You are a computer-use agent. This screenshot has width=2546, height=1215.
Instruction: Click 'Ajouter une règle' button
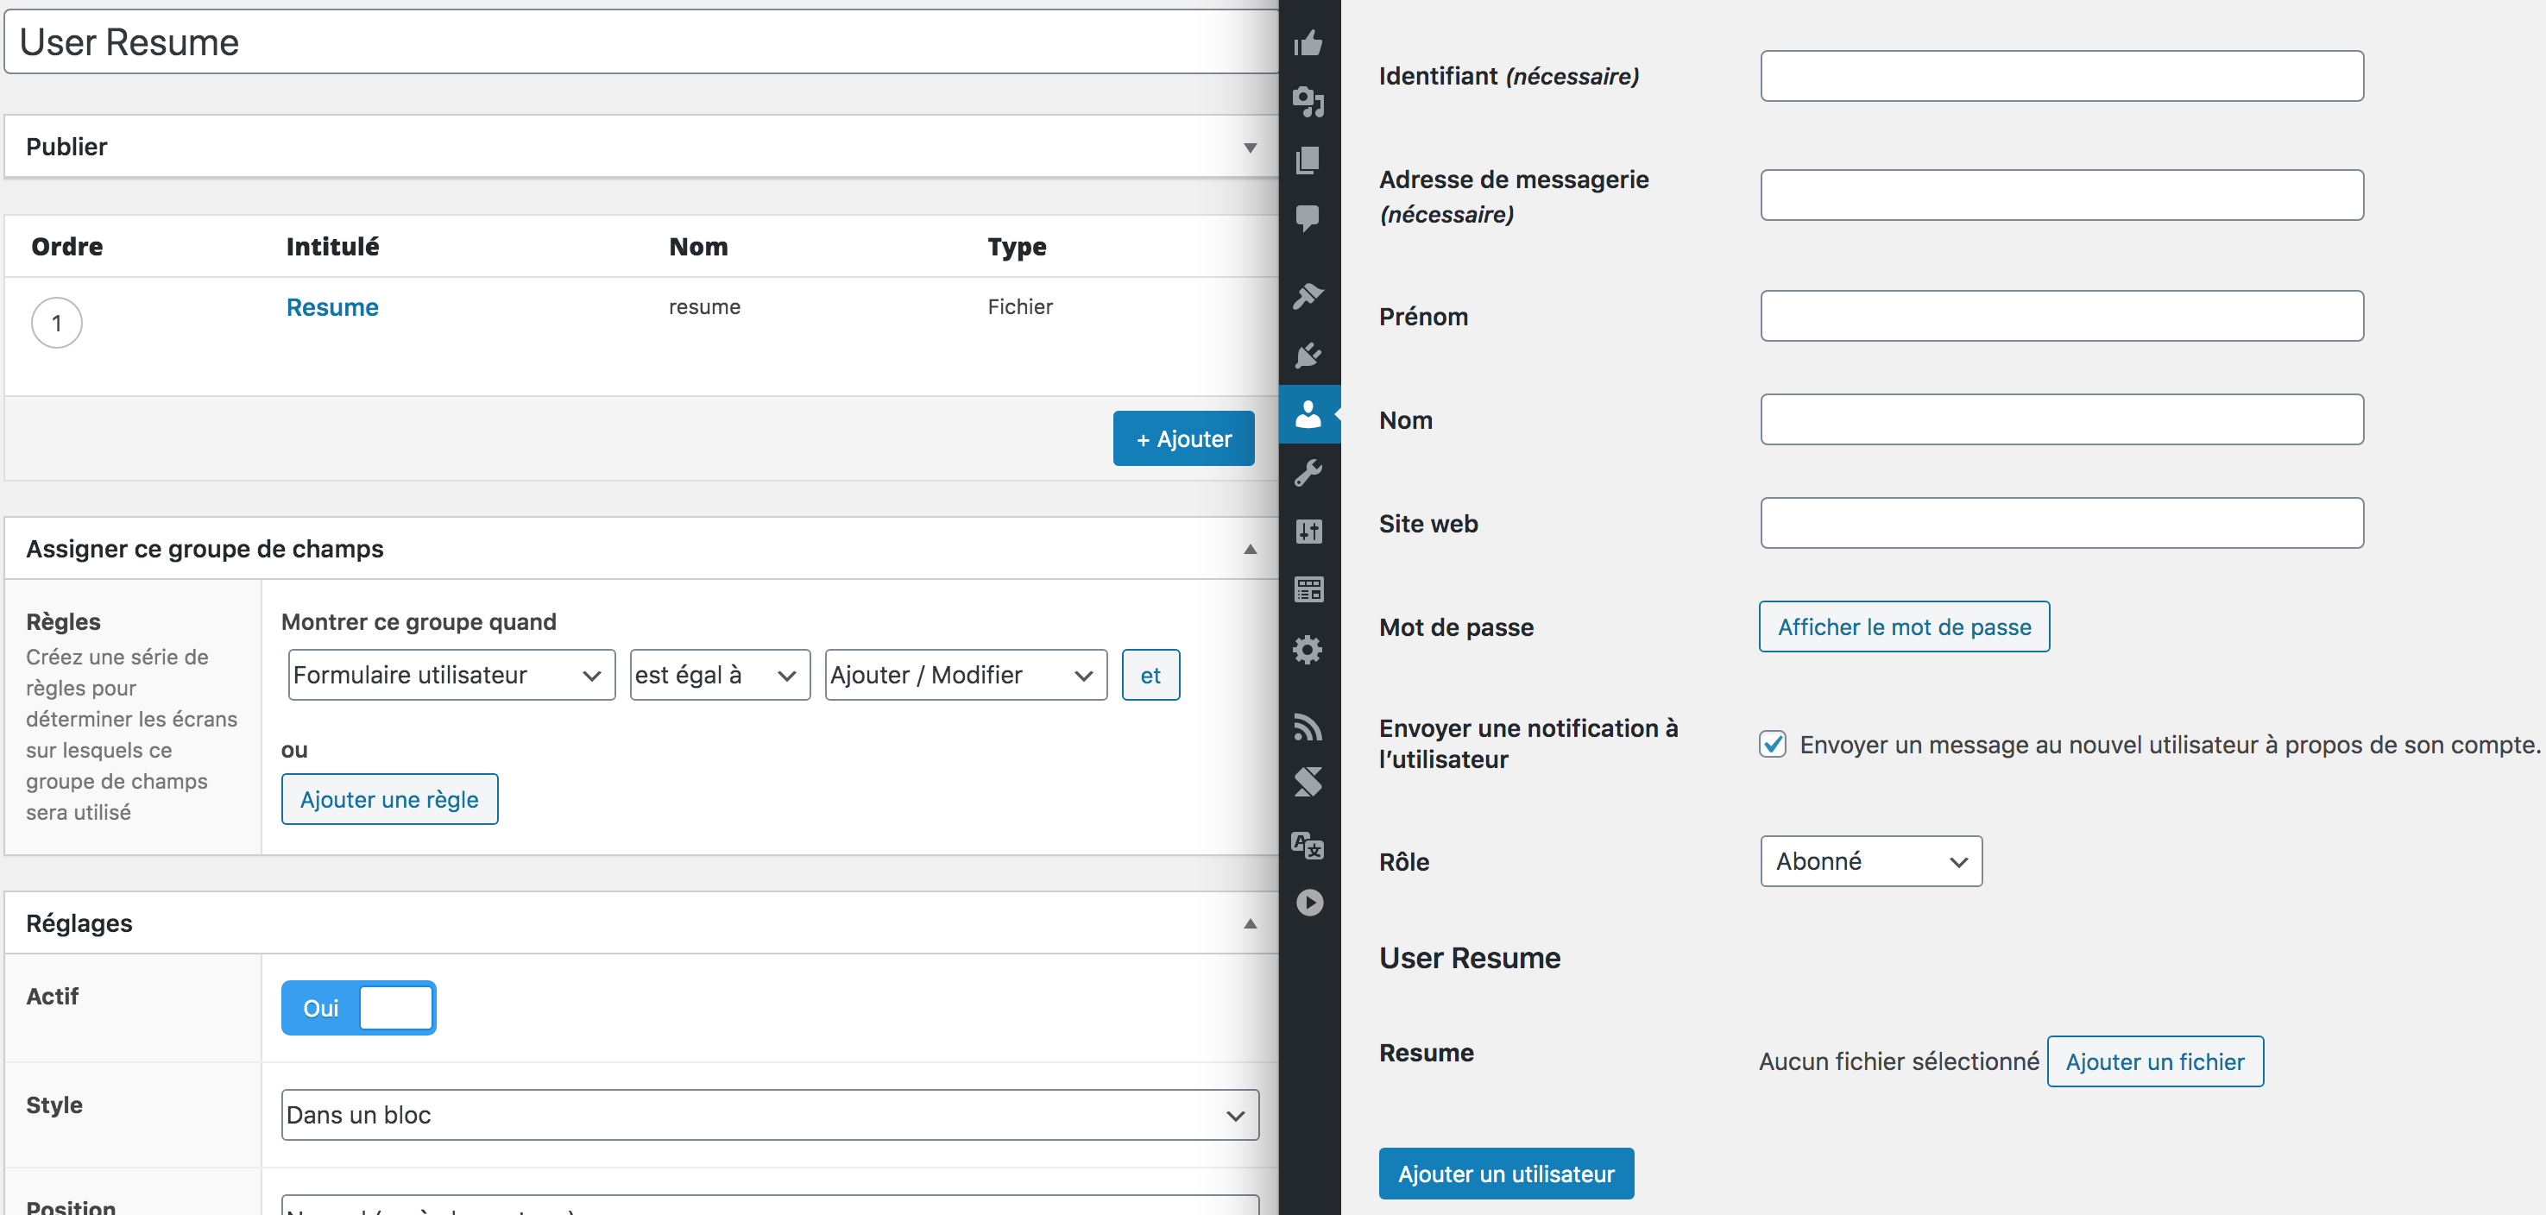389,799
